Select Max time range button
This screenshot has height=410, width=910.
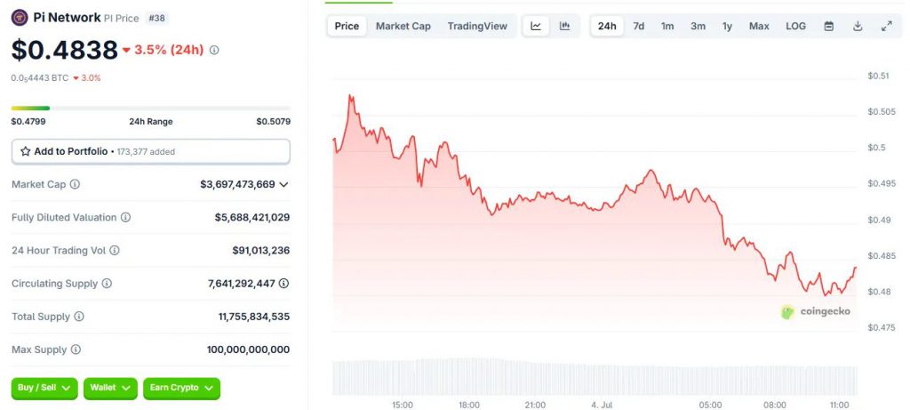tap(759, 26)
